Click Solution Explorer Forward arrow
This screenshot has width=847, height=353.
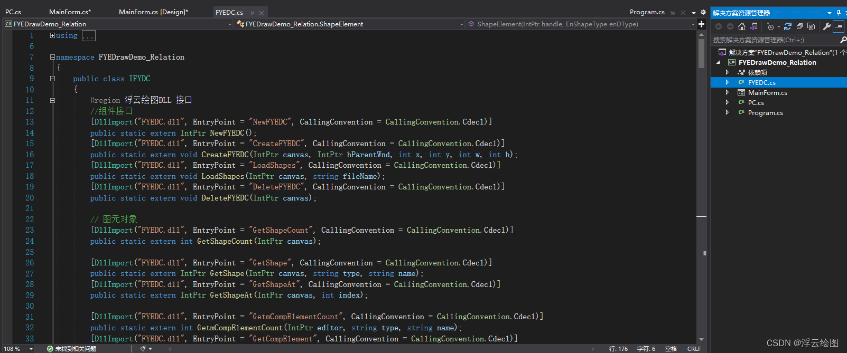730,26
